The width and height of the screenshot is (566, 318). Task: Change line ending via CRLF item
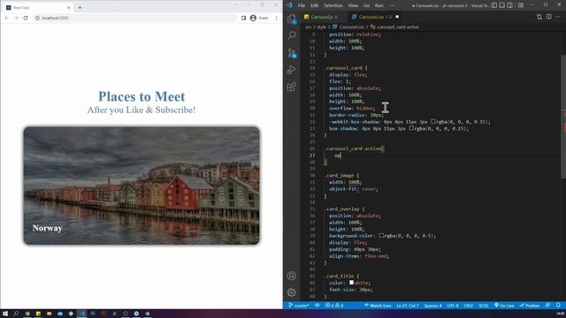[469, 306]
